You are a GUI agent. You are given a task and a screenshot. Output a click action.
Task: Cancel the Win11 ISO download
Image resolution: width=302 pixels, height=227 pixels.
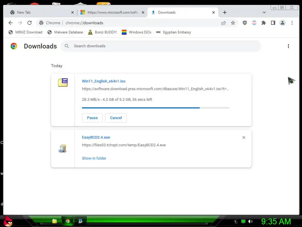[x=116, y=118]
